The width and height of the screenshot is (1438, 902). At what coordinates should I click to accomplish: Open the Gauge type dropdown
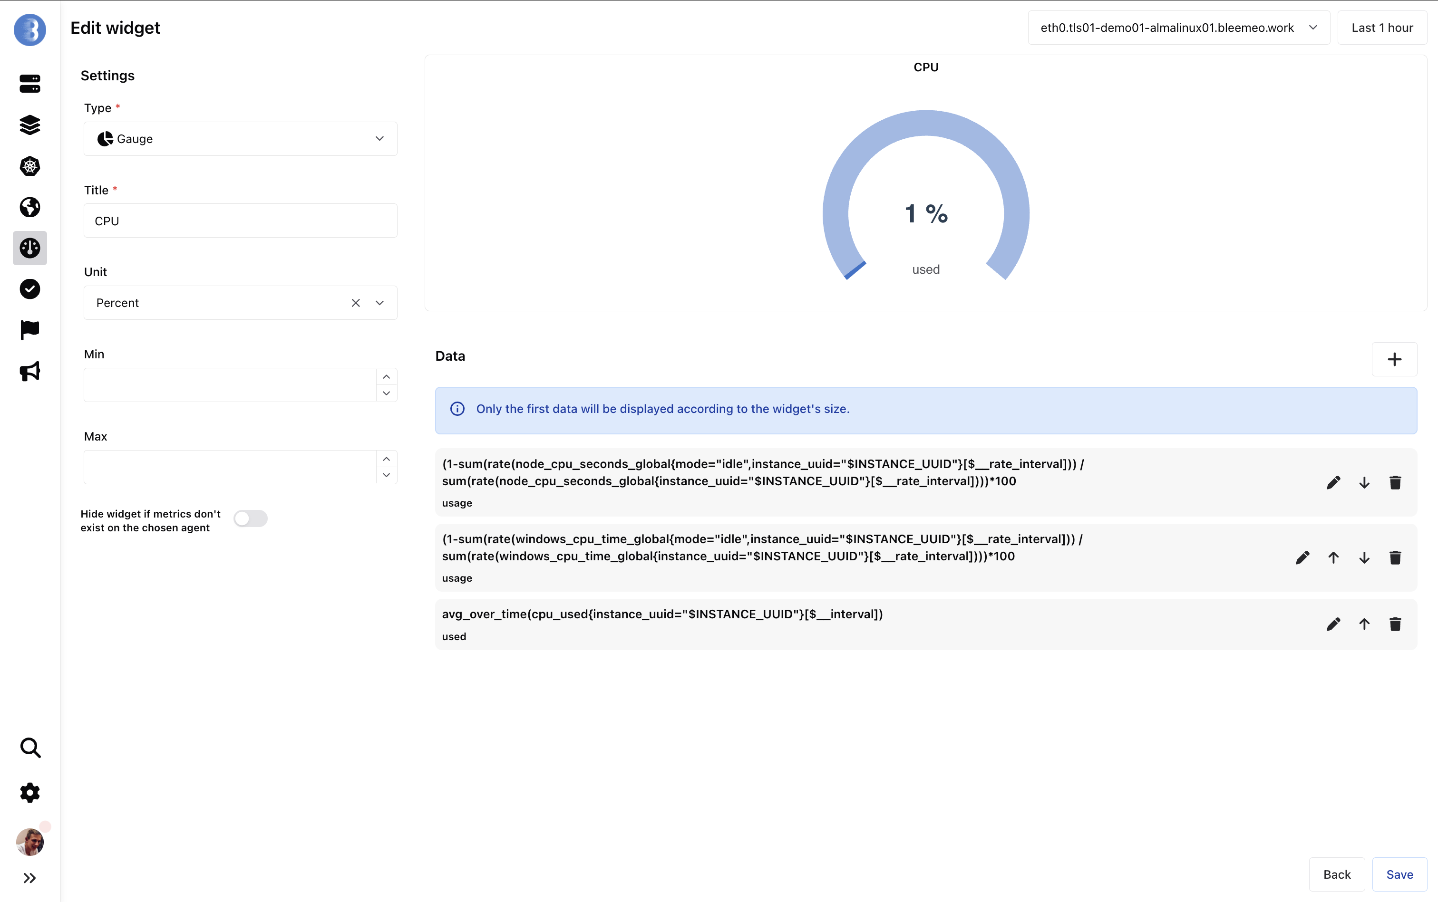click(x=240, y=139)
